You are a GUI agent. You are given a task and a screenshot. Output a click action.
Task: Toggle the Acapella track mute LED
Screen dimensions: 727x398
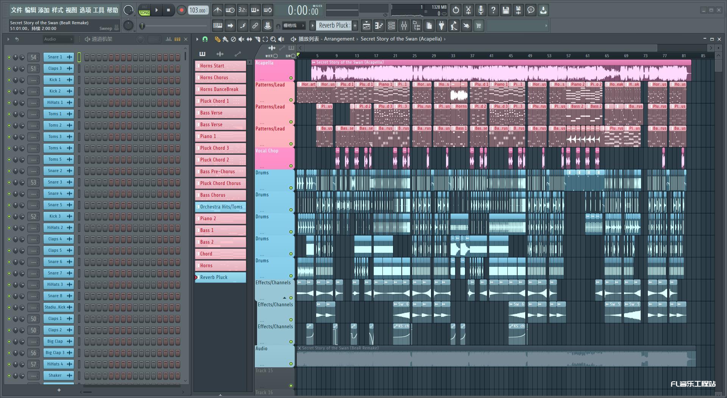(x=291, y=78)
